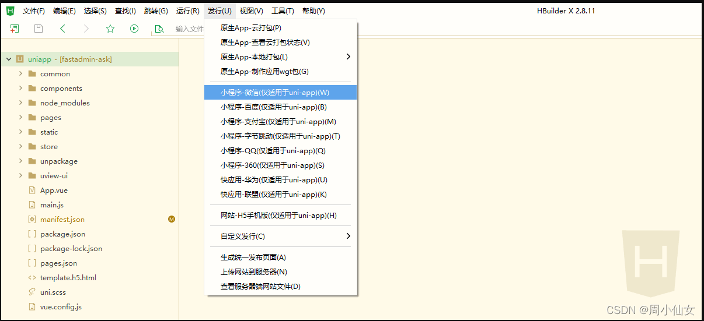Choose 网站-H5手机版 publish option

[x=280, y=216]
